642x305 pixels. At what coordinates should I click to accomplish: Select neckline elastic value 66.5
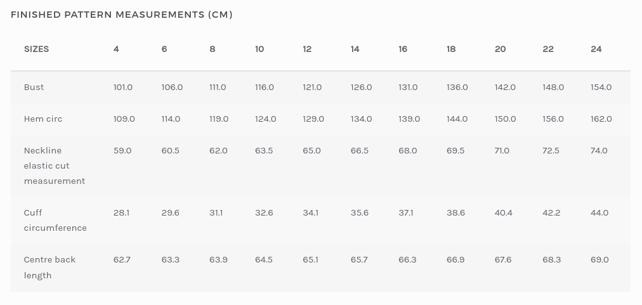point(360,150)
